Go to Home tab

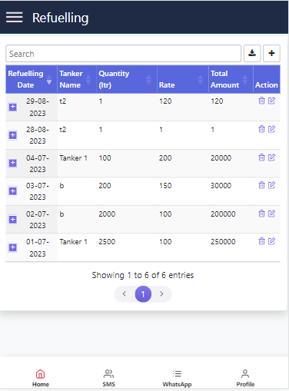(41, 378)
